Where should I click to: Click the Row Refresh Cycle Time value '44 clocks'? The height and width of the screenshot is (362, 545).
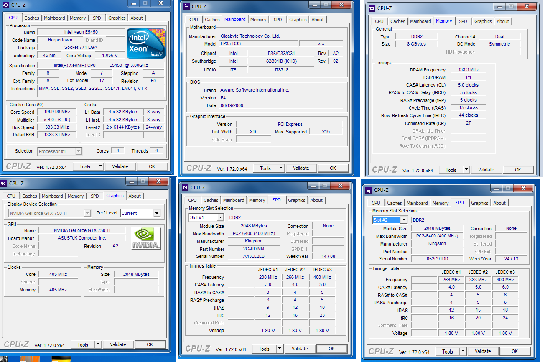(x=468, y=115)
